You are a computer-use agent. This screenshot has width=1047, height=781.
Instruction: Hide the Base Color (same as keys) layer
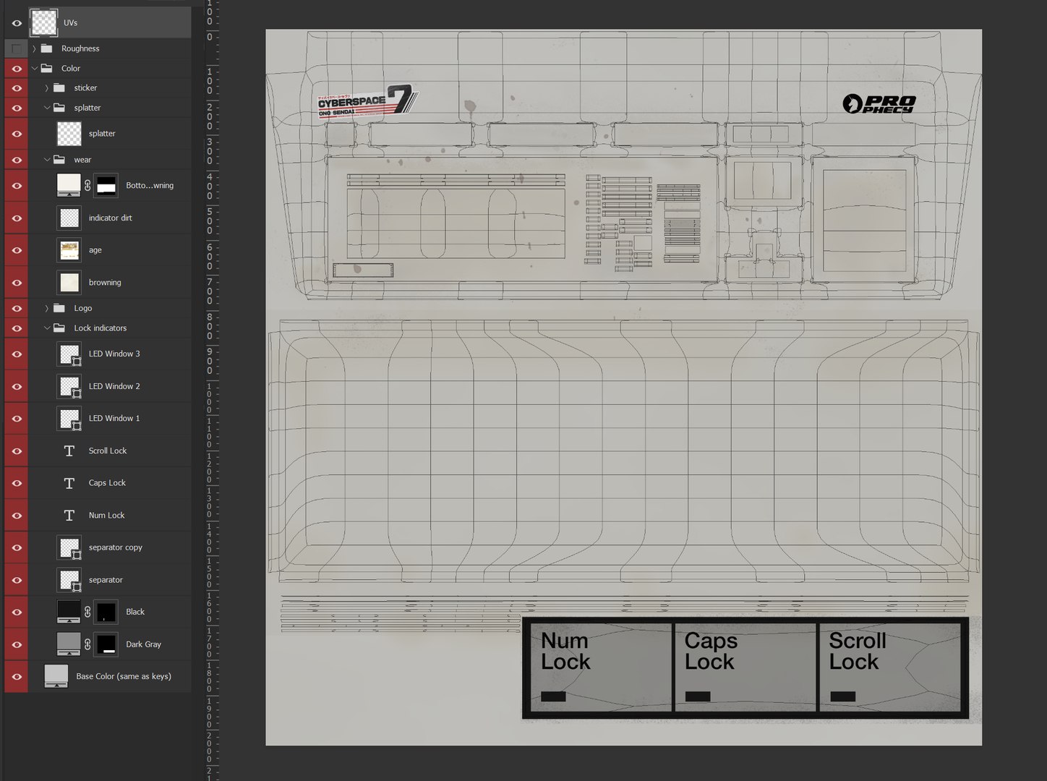[x=17, y=677]
